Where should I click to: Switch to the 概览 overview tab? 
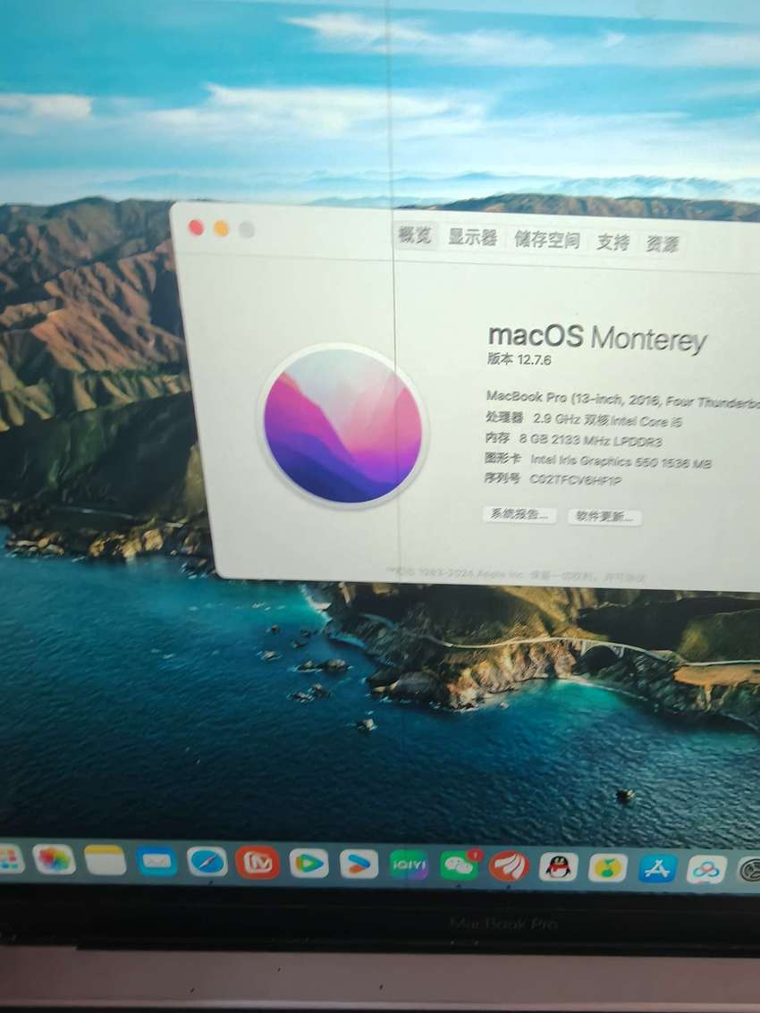pyautogui.click(x=414, y=235)
